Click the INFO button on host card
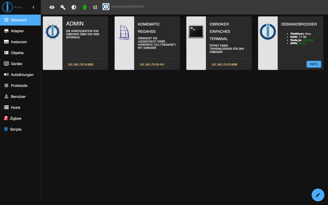The width and height of the screenshot is (328, 205). pos(314,64)
